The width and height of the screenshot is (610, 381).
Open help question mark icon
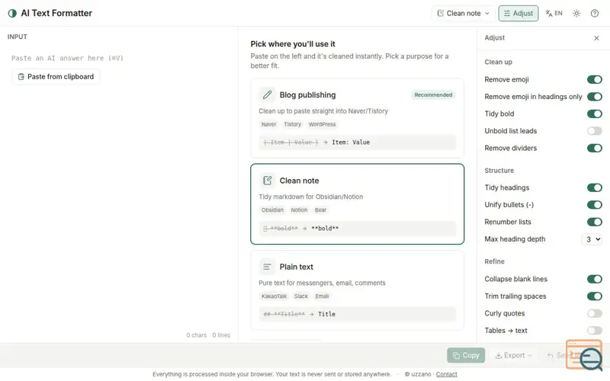point(595,13)
